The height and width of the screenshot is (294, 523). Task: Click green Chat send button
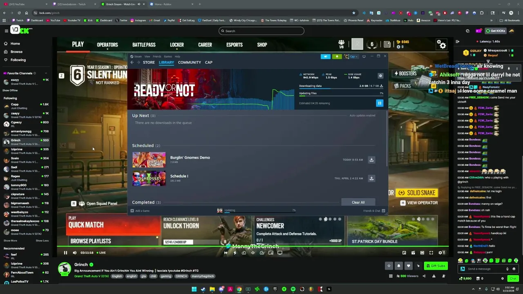click(x=513, y=278)
